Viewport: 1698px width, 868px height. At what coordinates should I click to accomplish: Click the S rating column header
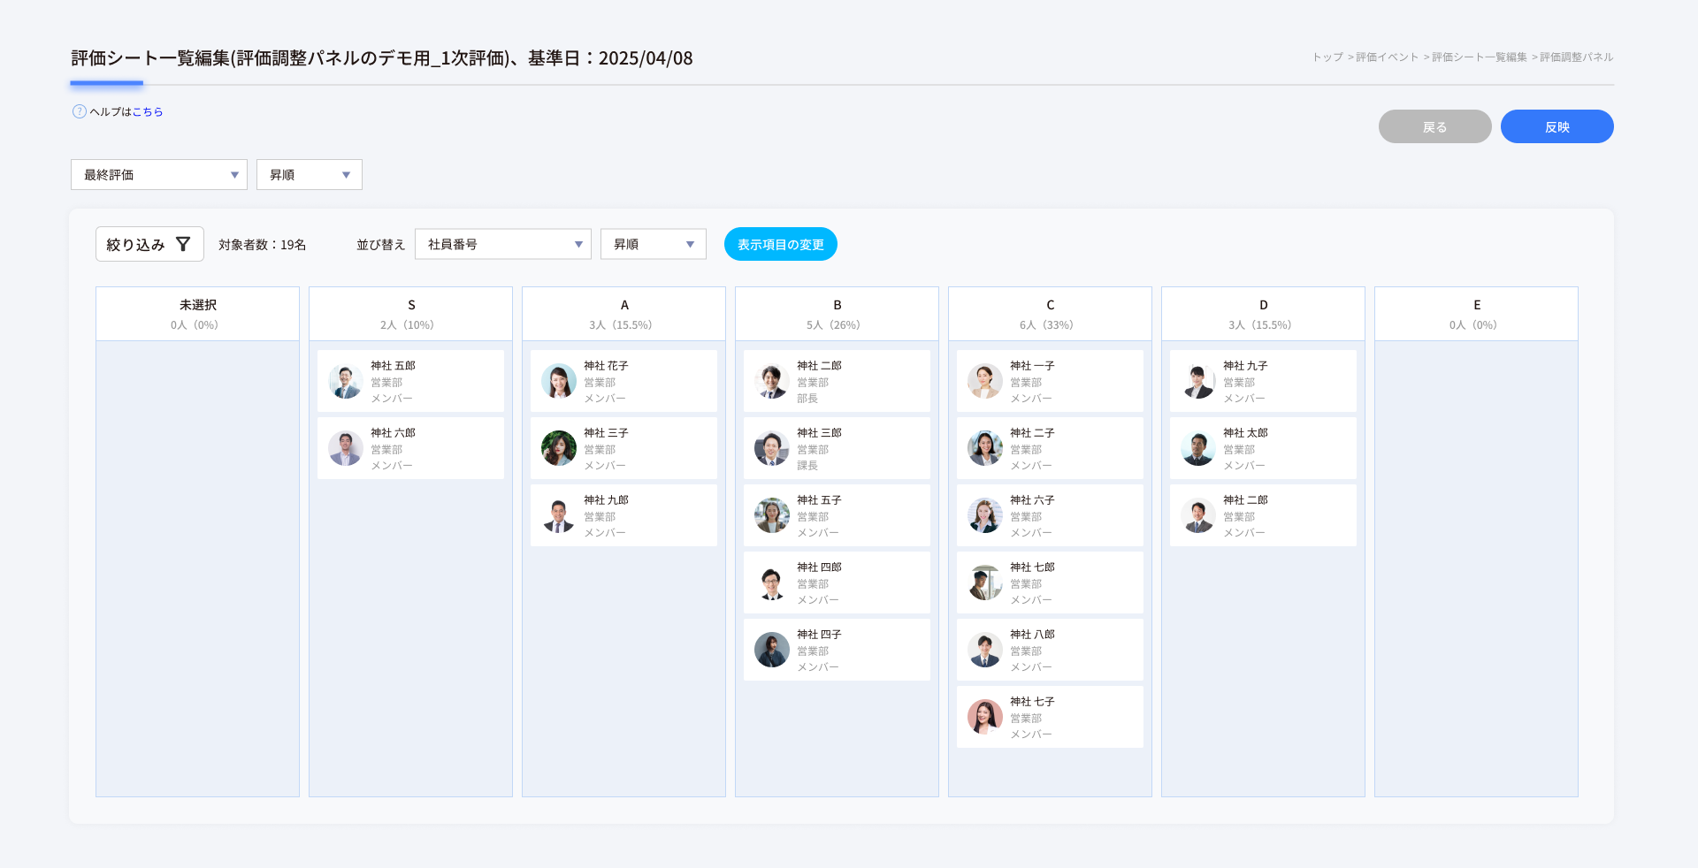click(410, 314)
